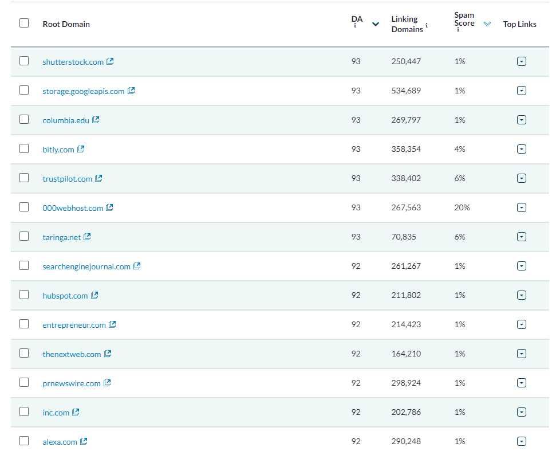This screenshot has height=451, width=552.
Task: Open alexa.com external link icon
Action: point(84,441)
